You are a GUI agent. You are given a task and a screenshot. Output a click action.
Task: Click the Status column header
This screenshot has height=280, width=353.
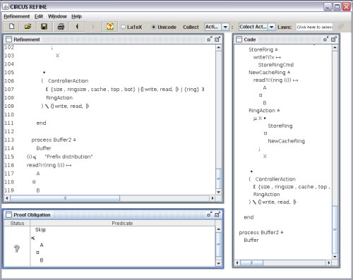pyautogui.click(x=17, y=223)
